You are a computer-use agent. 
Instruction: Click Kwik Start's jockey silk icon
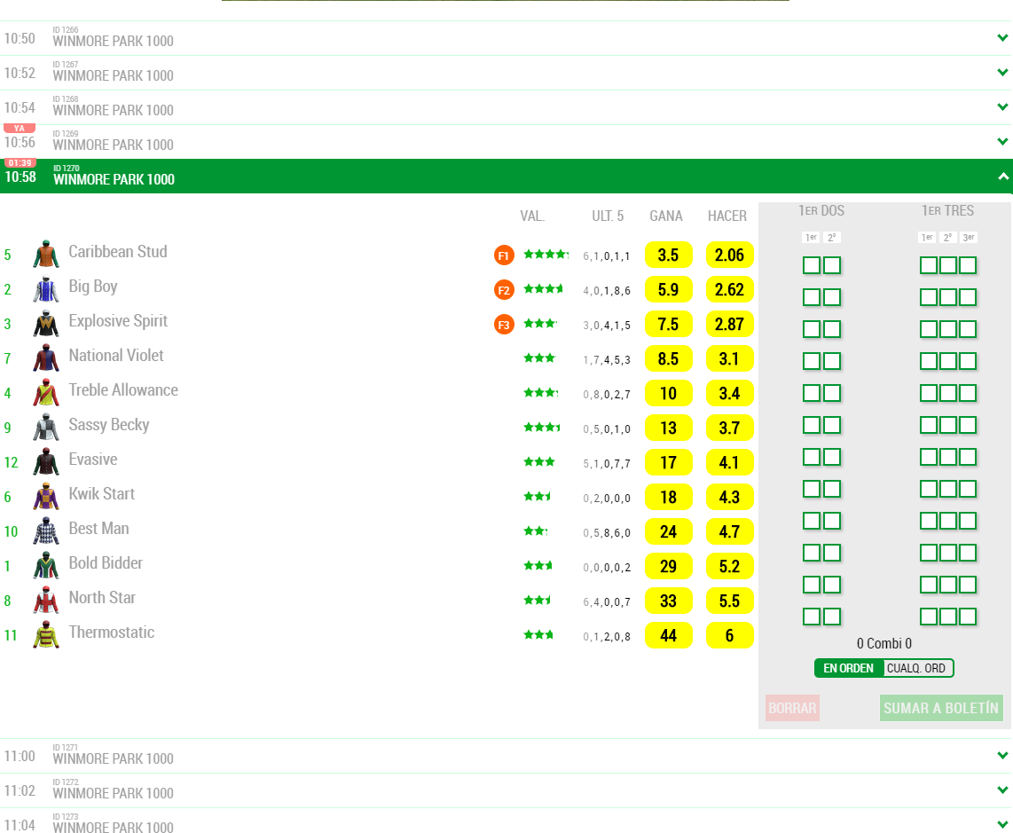[x=46, y=496]
